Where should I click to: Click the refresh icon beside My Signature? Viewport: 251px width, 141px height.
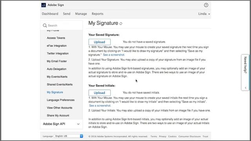[121, 23]
